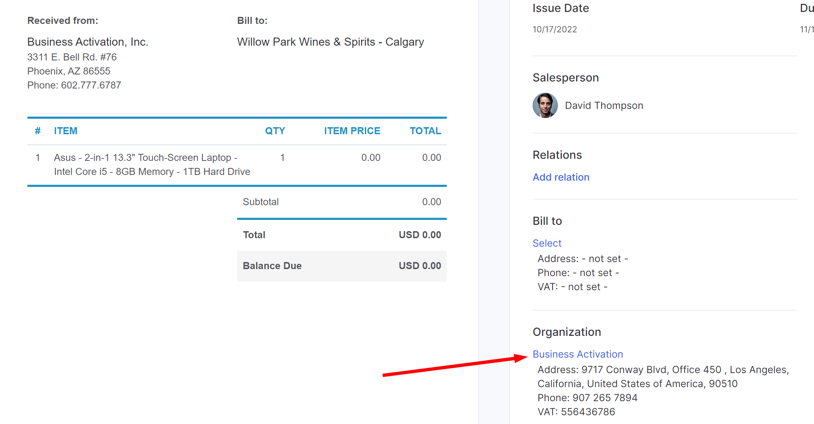Click the organization VAT number 556436786

[x=588, y=412]
